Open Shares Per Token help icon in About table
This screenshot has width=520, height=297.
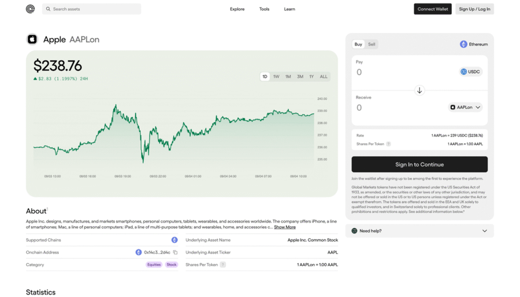pos(223,265)
